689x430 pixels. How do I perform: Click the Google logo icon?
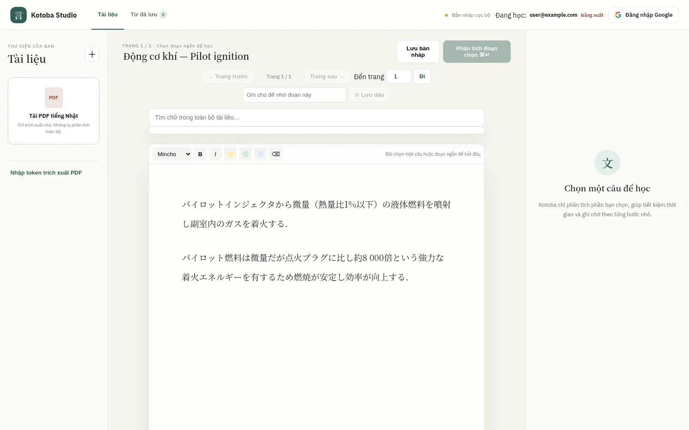(618, 15)
